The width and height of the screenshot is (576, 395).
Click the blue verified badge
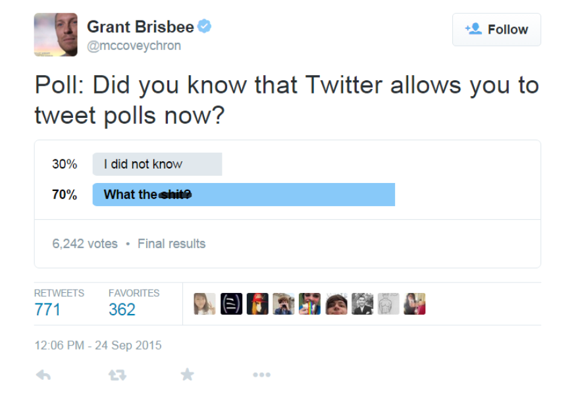(205, 27)
